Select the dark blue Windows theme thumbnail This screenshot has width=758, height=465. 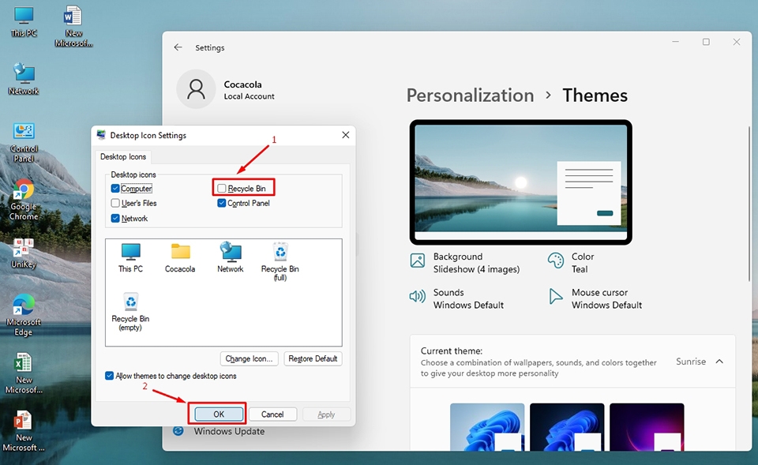pos(567,427)
